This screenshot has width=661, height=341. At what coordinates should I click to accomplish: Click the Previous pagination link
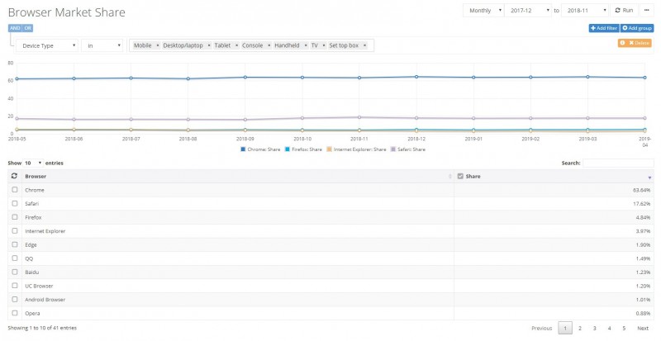[542, 328]
